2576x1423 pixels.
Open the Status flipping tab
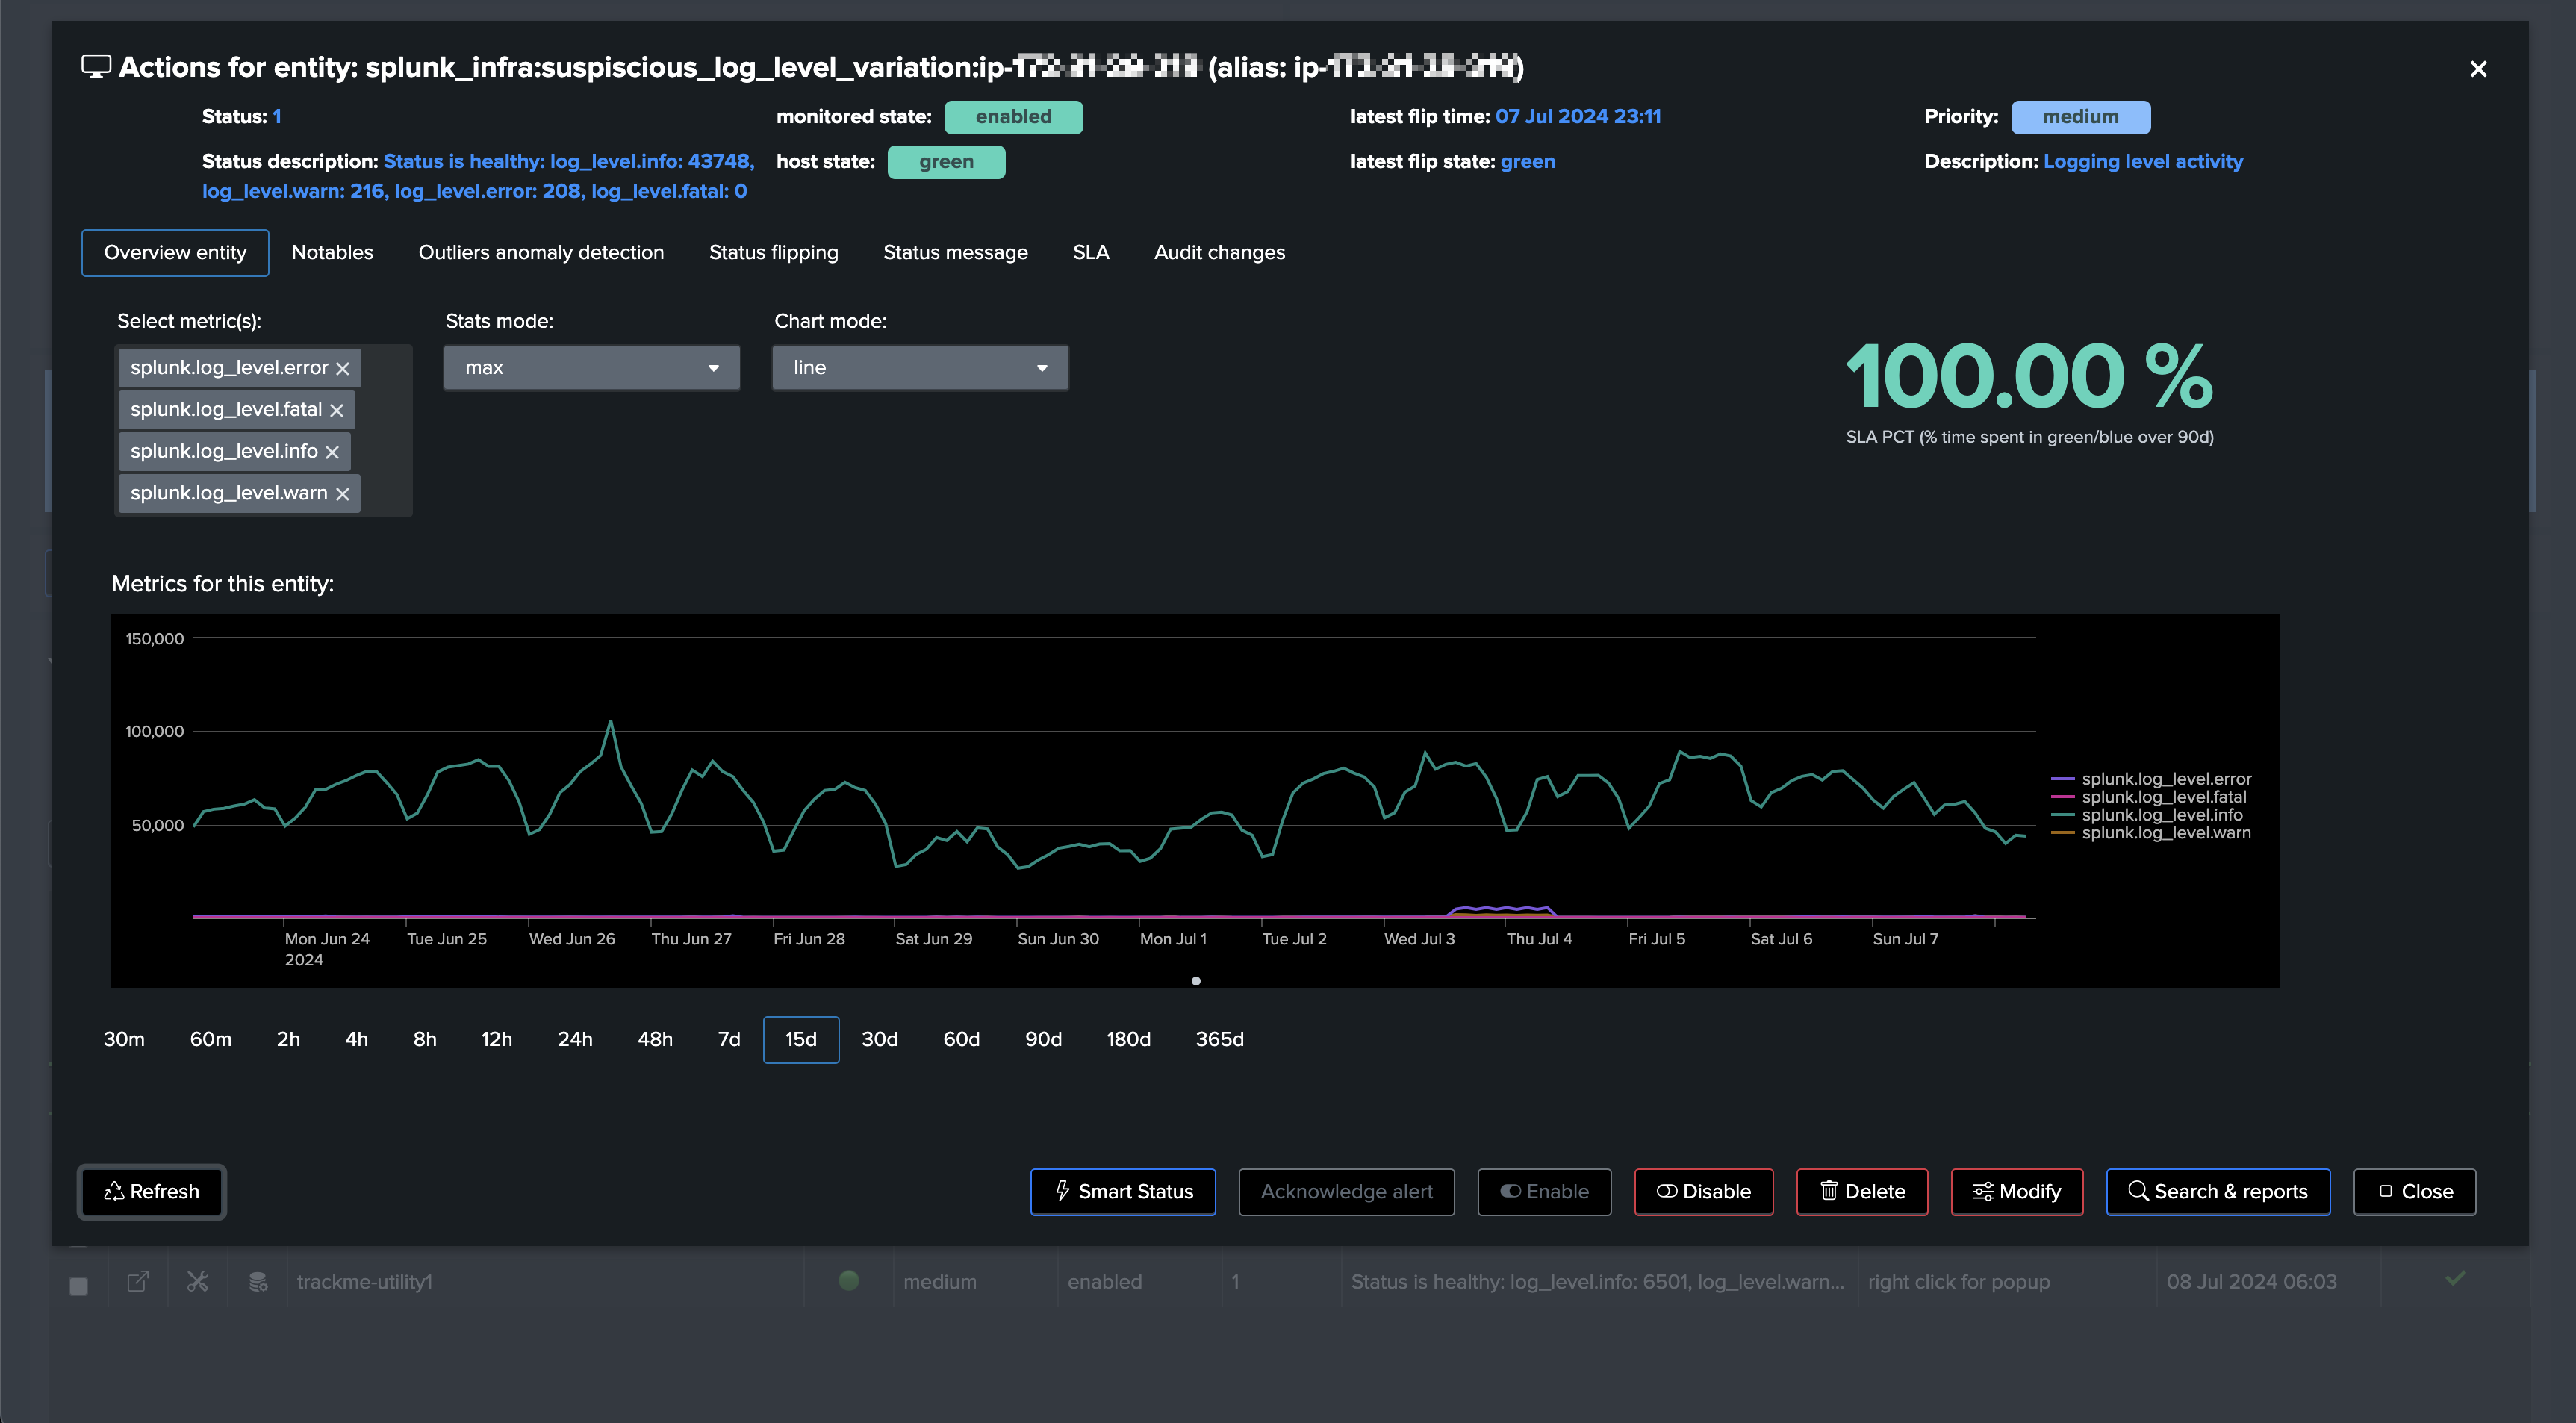tap(773, 252)
